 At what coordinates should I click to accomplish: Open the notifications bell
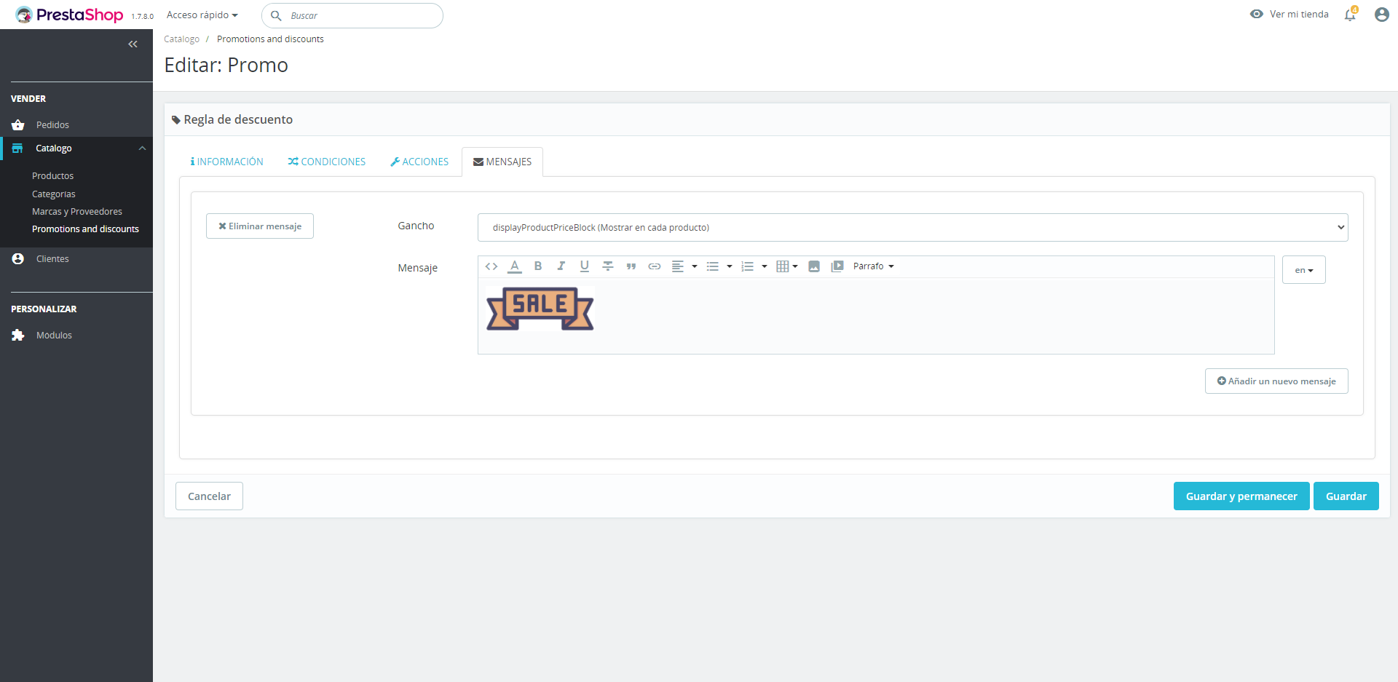point(1351,14)
